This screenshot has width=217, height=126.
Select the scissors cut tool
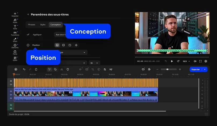coord(62,69)
